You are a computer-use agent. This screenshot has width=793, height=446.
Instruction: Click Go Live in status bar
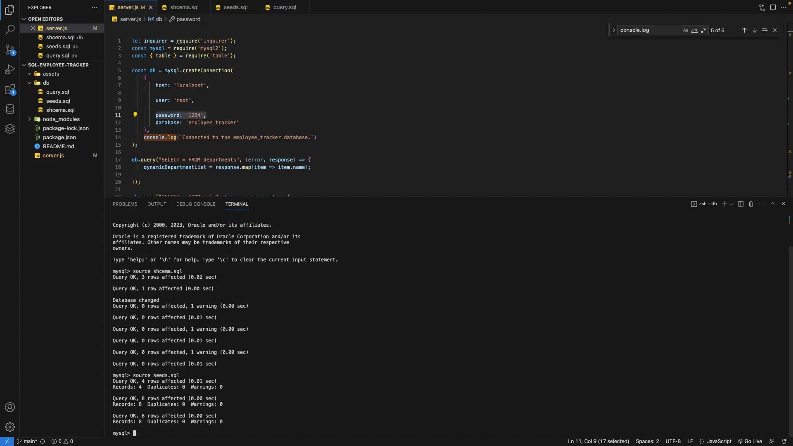click(750, 441)
